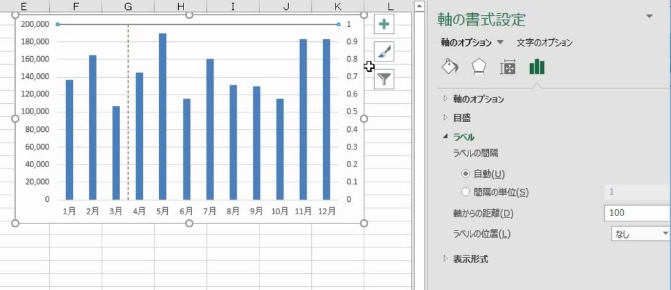Select the Axis Options bar chart icon
The width and height of the screenshot is (671, 290).
coord(537,67)
